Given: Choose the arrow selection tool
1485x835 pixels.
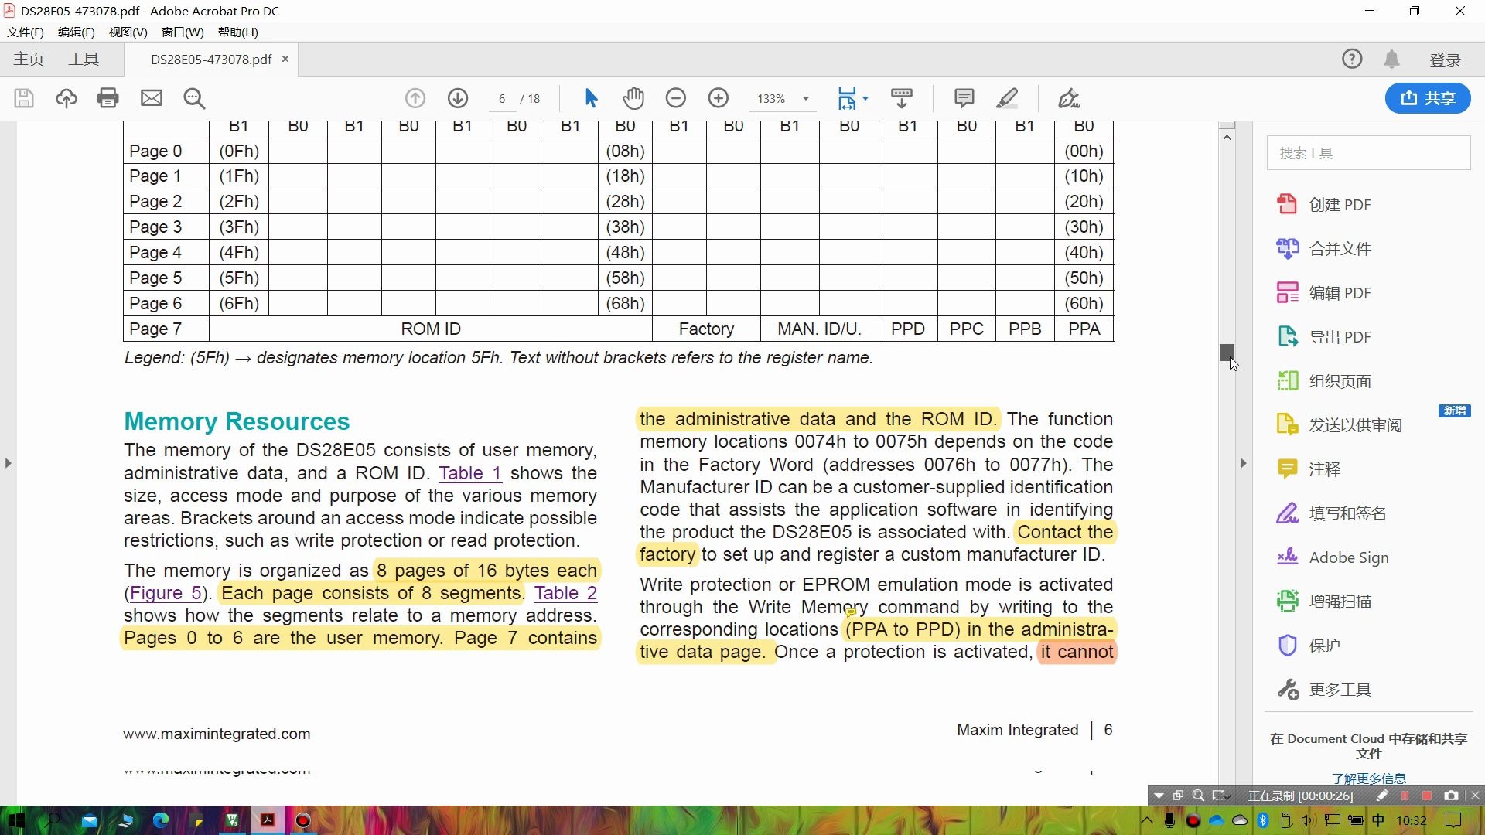Looking at the screenshot, I should click(x=591, y=98).
